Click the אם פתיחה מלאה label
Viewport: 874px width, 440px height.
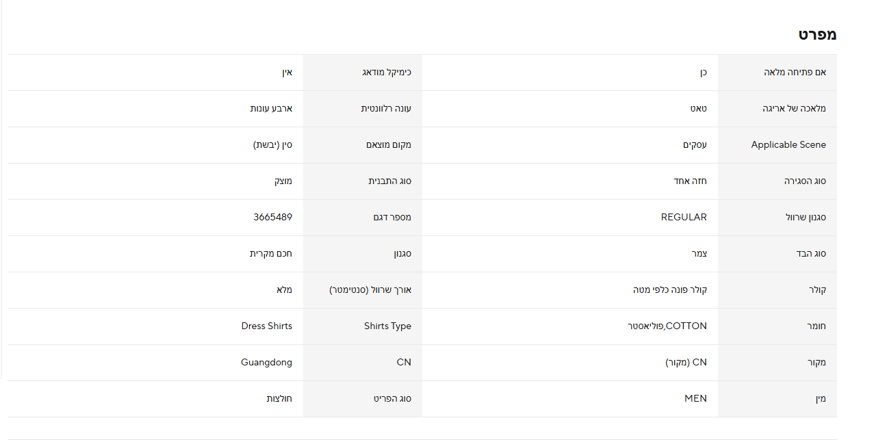(x=795, y=73)
